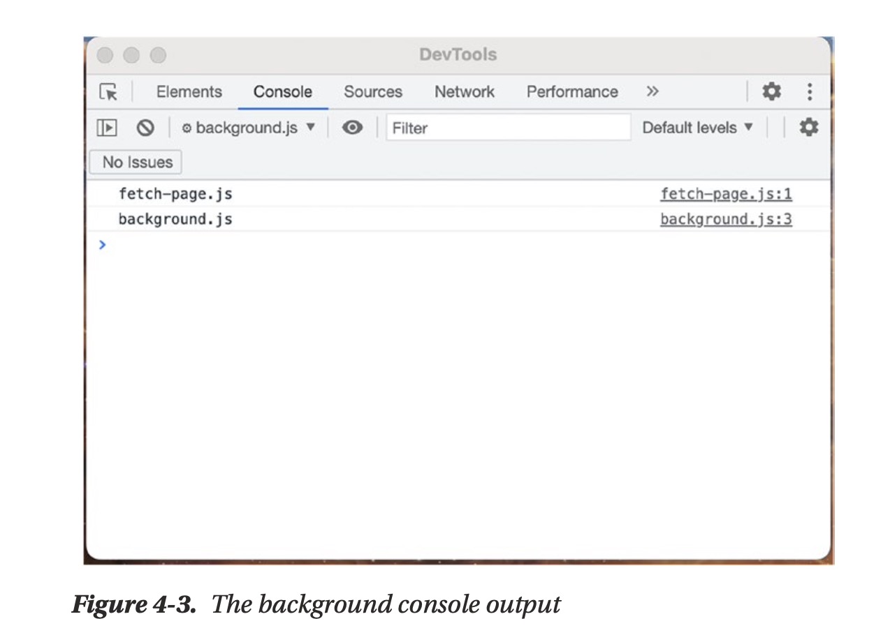The image size is (890, 635).
Task: Clear the console with the block icon
Action: click(x=145, y=128)
